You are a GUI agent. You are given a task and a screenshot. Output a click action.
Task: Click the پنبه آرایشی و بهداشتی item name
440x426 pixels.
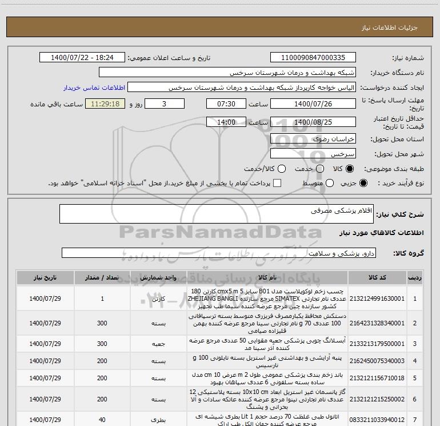tap(267, 361)
